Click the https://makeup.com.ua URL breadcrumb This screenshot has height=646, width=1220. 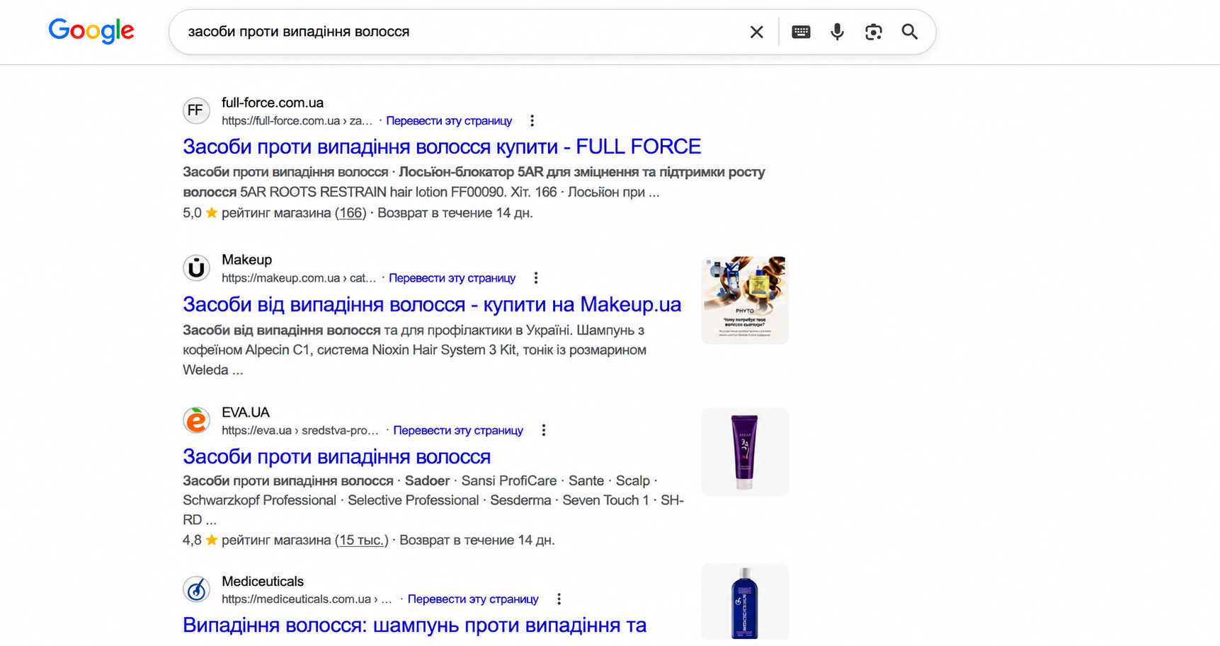[299, 278]
